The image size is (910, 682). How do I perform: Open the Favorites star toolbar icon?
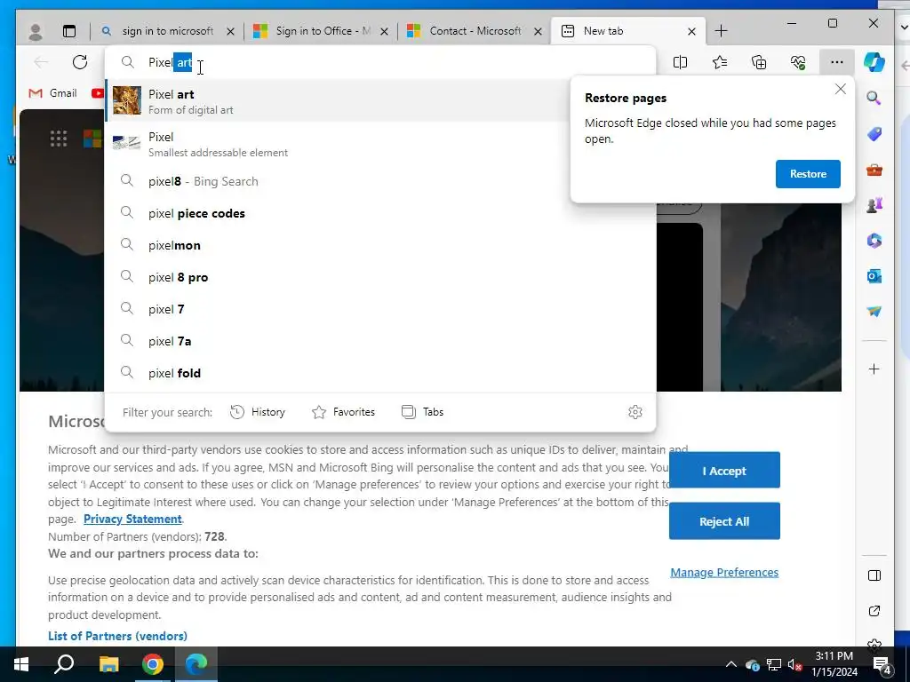point(720,62)
